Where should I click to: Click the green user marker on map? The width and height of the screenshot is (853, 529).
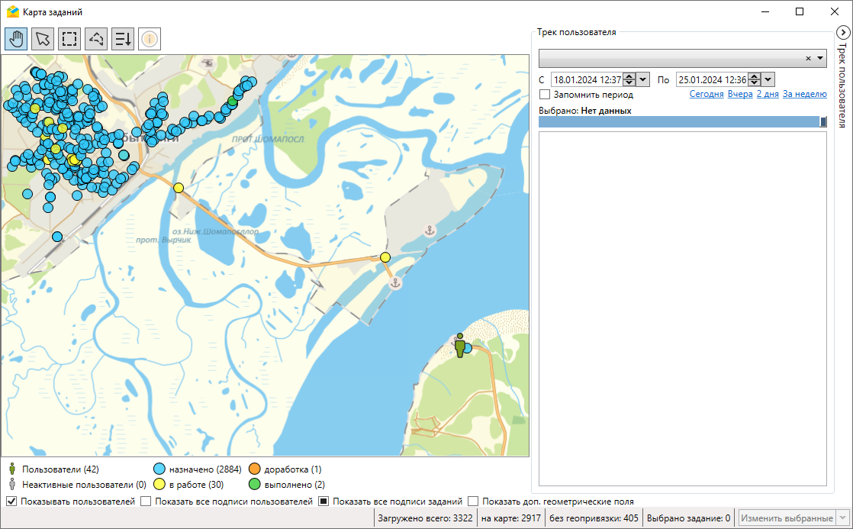click(x=459, y=345)
